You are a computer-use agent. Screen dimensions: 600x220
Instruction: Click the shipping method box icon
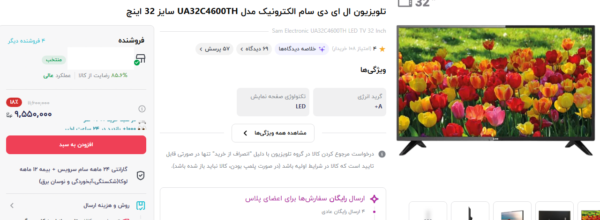pyautogui.click(x=141, y=206)
